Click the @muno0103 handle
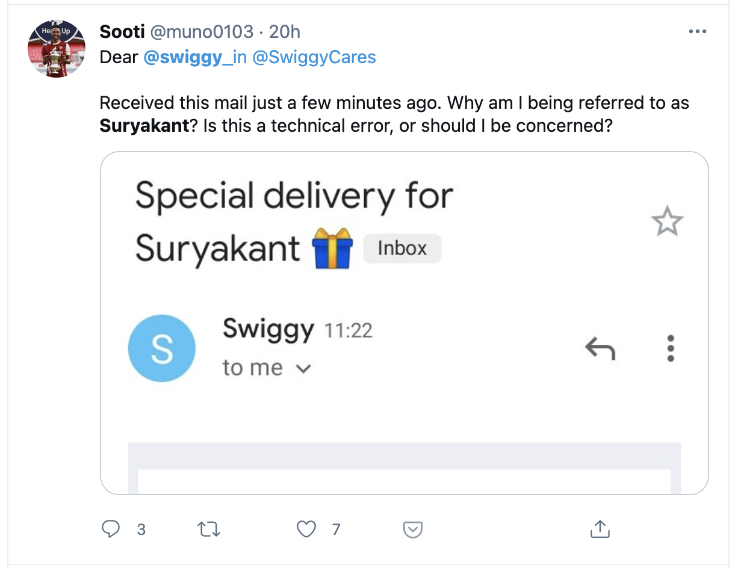This screenshot has height=568, width=738. pos(201,31)
